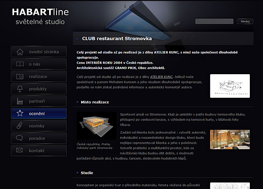Screen dimensions: 263x189
Task: Click the hledej search button
Action: [245, 21]
